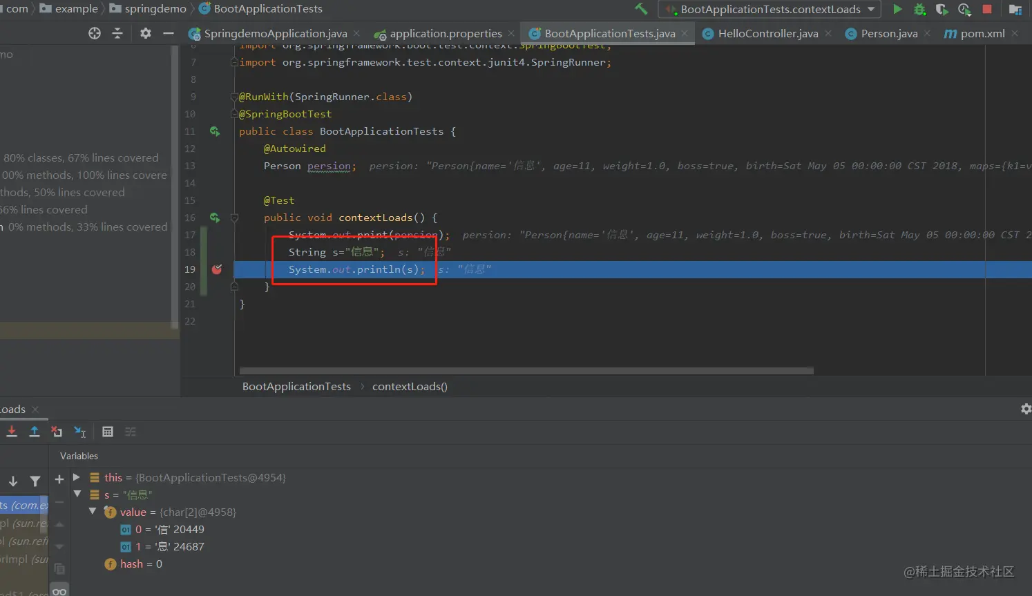Click the red Stop button
This screenshot has height=596, width=1032.
pos(987,9)
